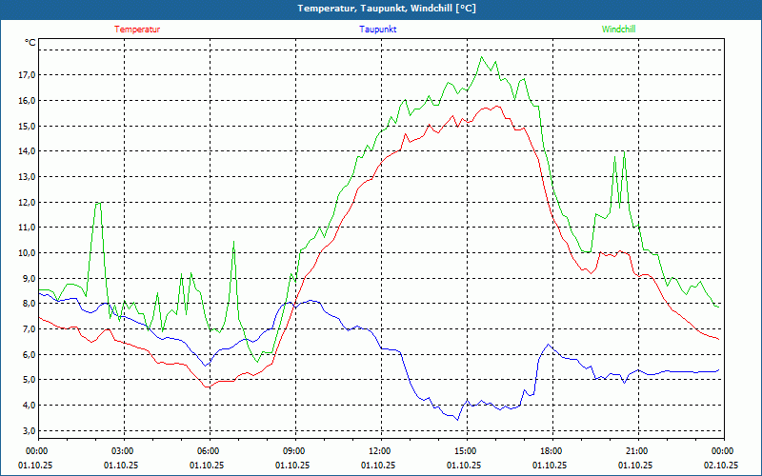The height and width of the screenshot is (476, 762).
Task: Click the °C unit label on the y-axis
Action: coord(30,43)
